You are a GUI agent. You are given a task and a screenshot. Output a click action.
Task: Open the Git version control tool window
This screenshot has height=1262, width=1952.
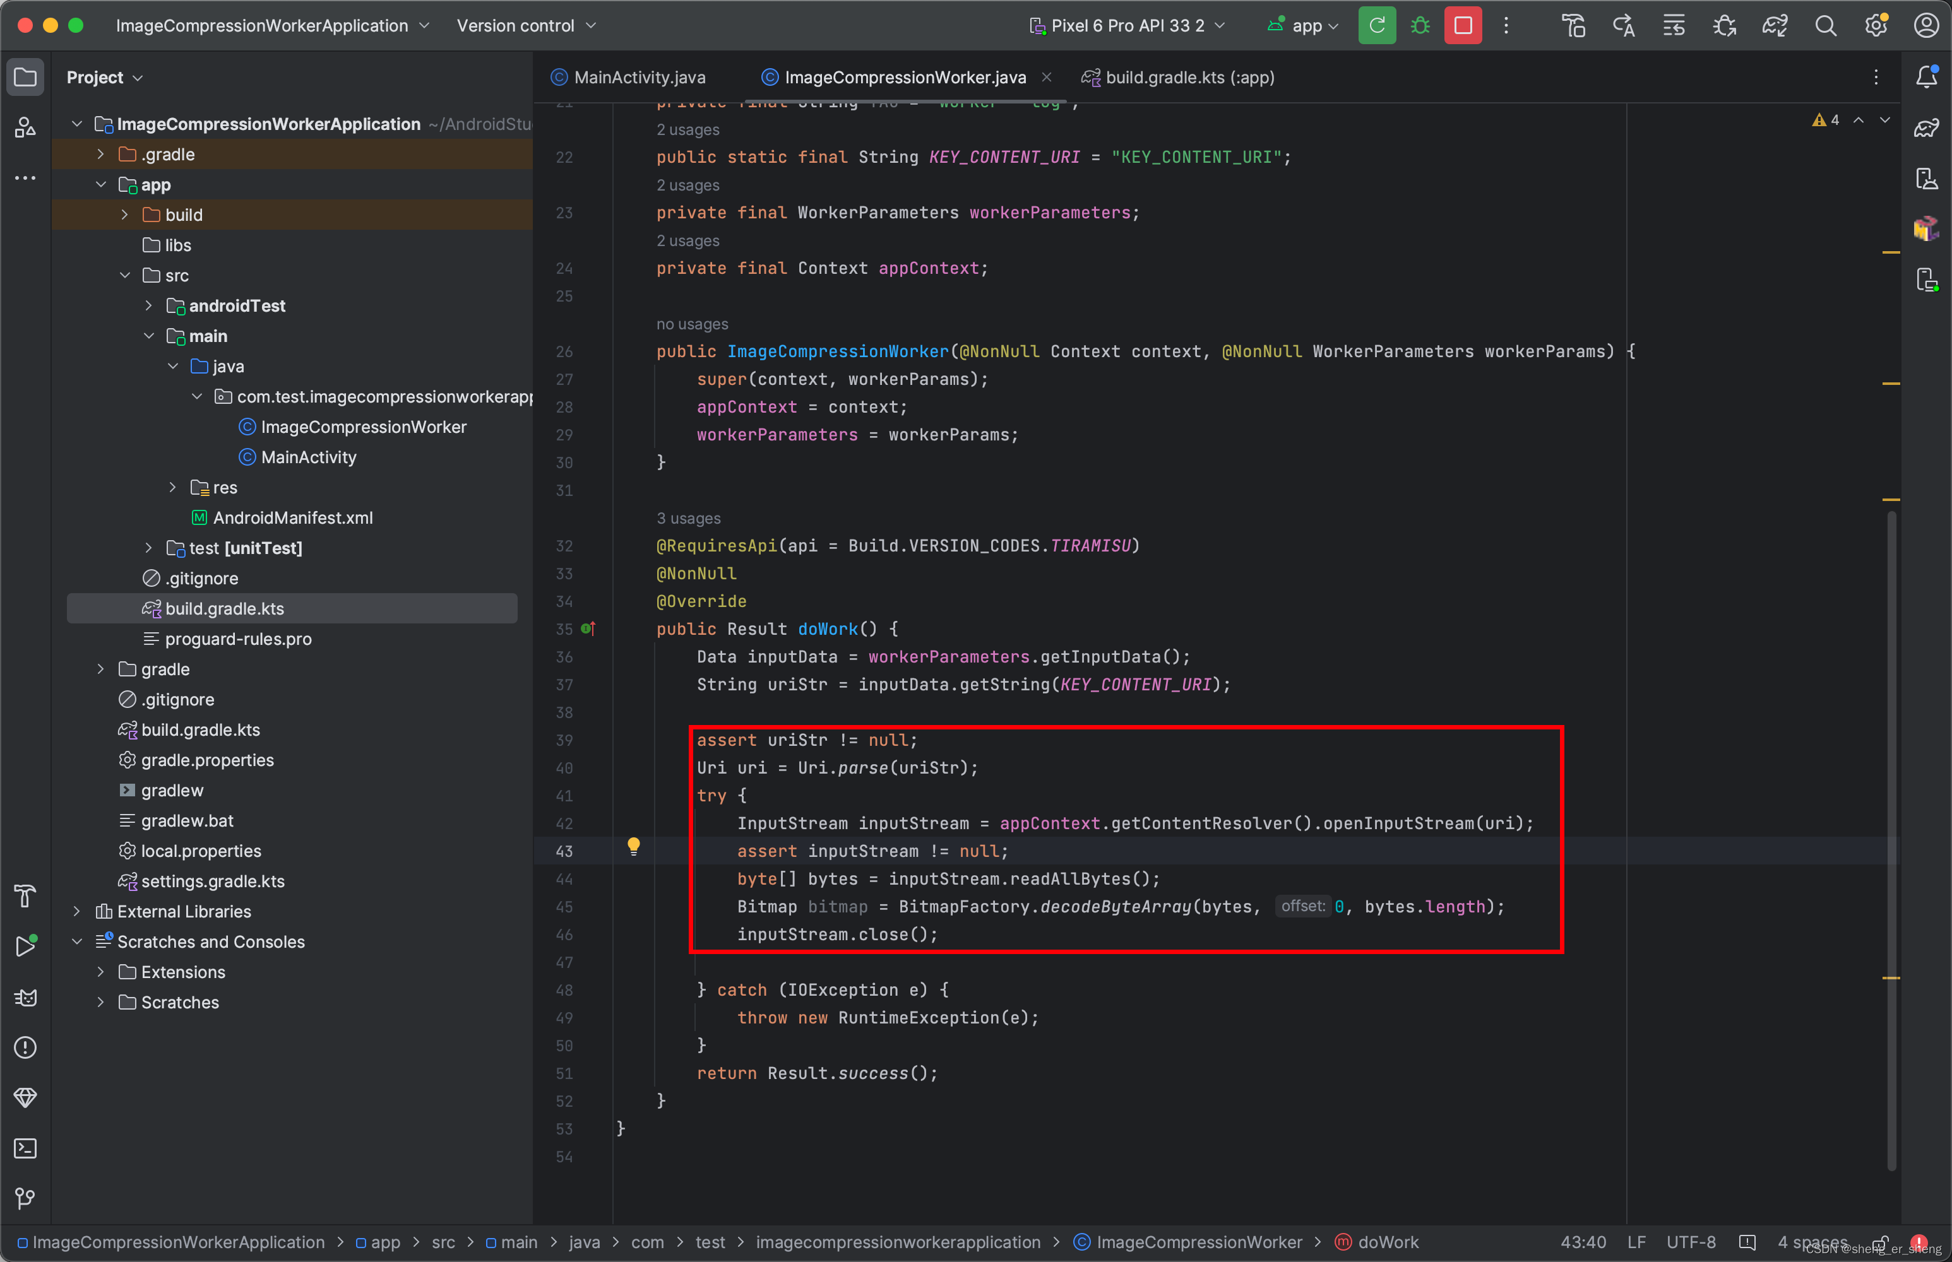click(25, 1198)
